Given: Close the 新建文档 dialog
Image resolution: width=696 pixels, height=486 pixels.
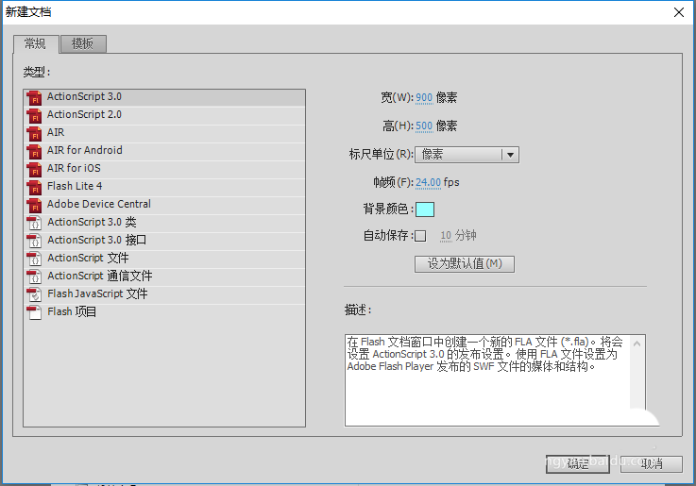Looking at the screenshot, I should coord(679,12).
